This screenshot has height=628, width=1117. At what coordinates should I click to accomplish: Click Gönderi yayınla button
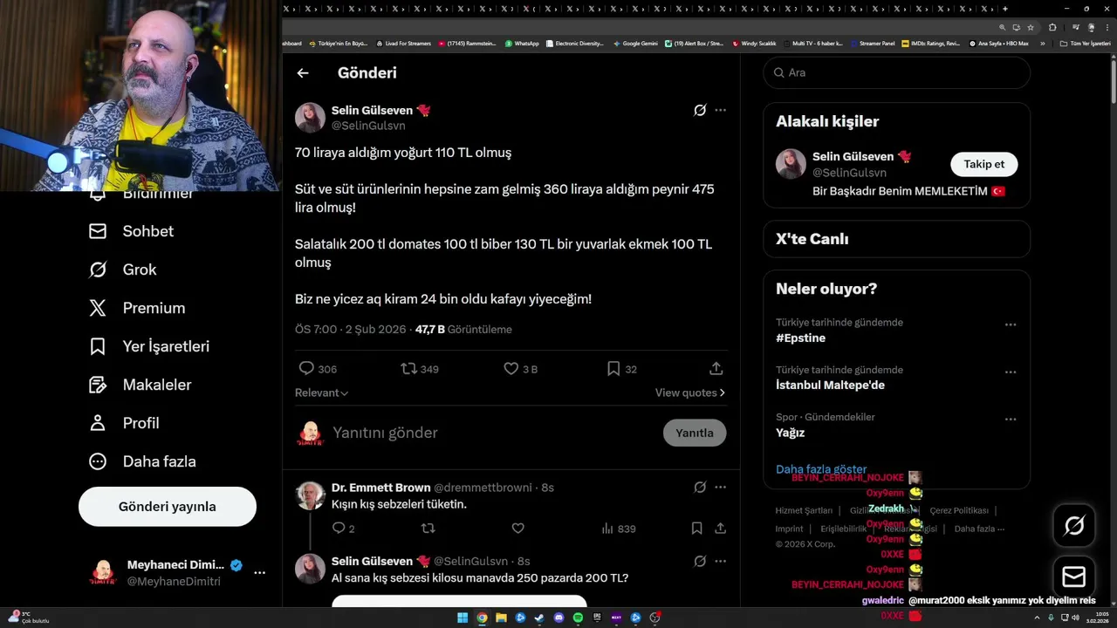coord(168,507)
